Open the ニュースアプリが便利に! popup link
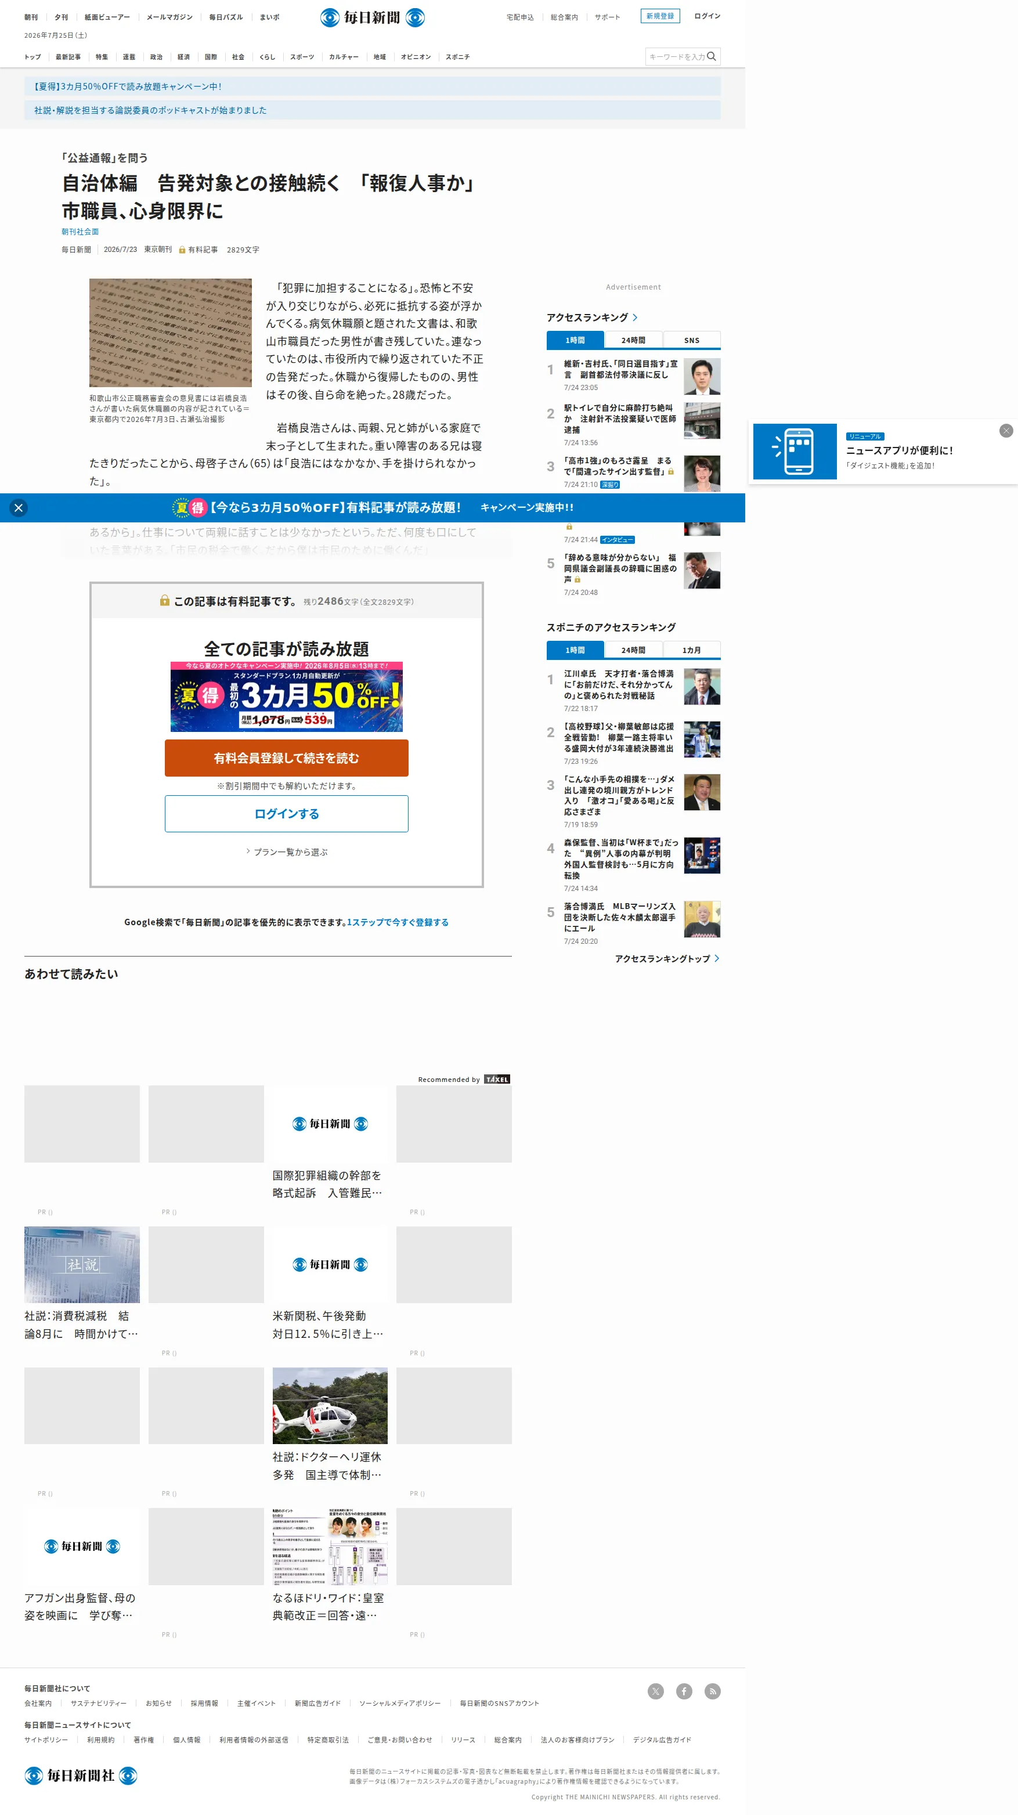1018x1815 pixels. pos(899,451)
